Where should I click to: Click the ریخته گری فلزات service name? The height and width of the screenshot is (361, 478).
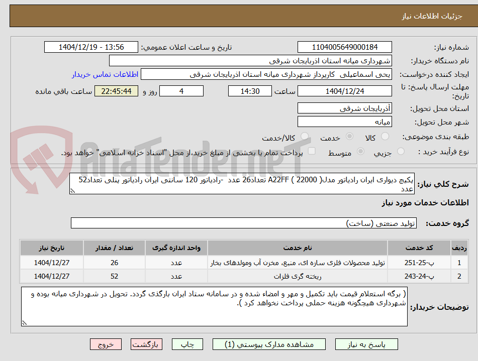[297, 276]
